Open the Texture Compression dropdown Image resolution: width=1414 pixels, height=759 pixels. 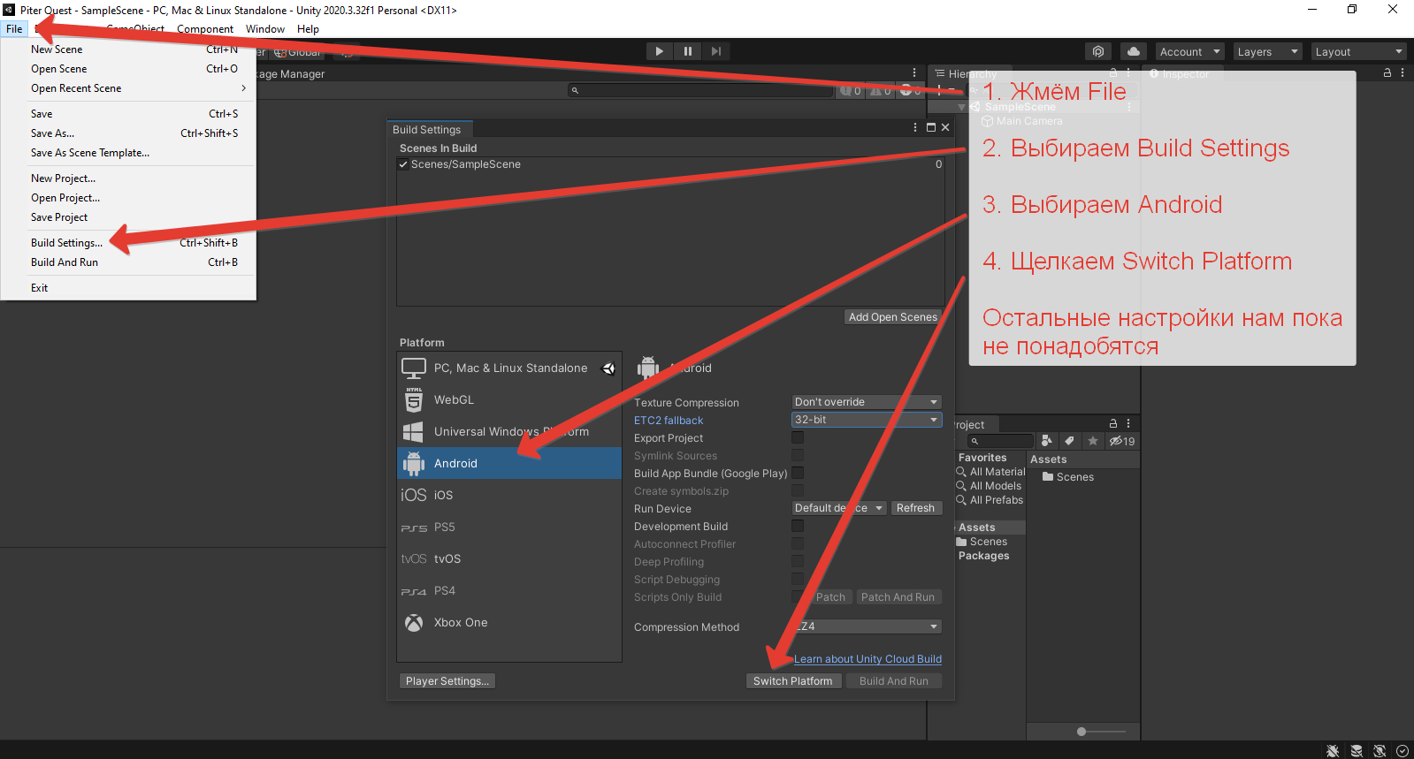(x=867, y=402)
